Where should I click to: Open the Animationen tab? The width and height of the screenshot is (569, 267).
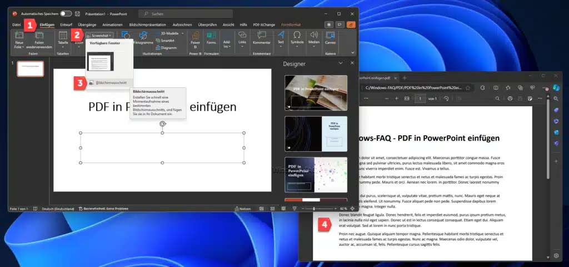point(112,24)
